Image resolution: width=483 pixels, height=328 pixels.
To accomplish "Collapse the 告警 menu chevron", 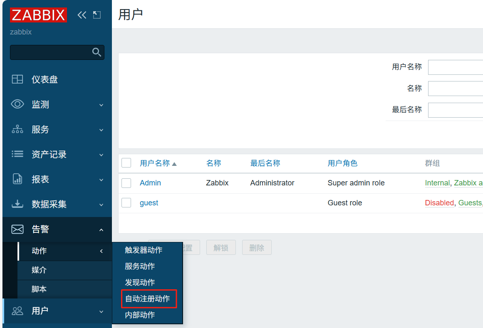I will (x=102, y=230).
